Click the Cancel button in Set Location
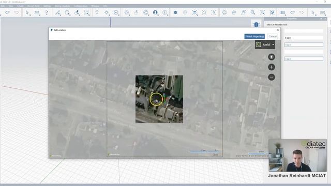 273,37
